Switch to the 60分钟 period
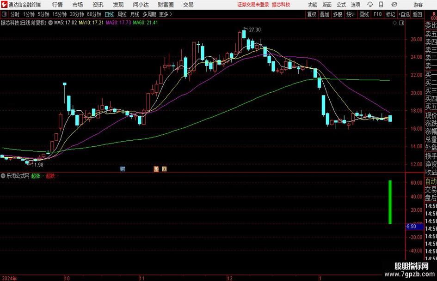This screenshot has height=281, width=437. (x=94, y=14)
